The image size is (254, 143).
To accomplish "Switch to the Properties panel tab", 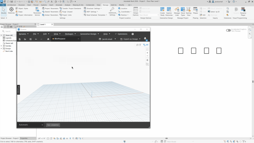I will tap(24, 138).
